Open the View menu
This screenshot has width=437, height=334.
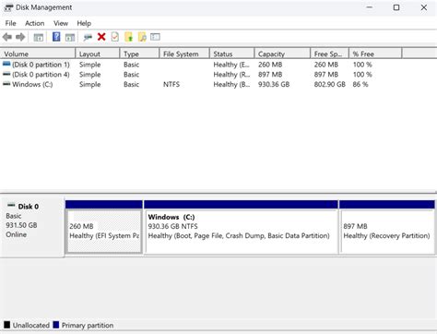coord(61,23)
